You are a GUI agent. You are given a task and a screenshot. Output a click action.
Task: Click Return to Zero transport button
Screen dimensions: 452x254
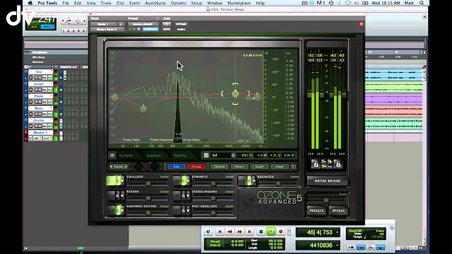[x=220, y=231]
